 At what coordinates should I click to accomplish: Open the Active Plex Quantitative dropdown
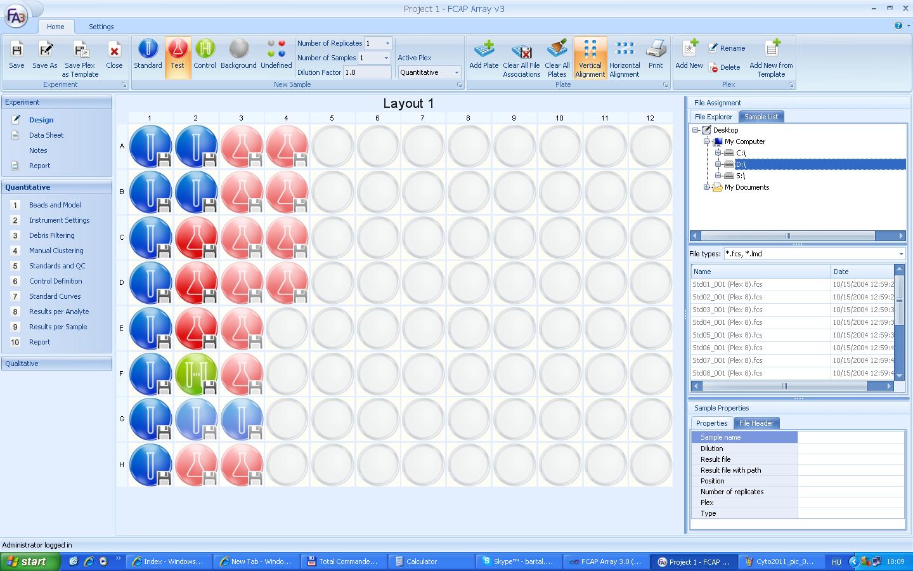456,72
